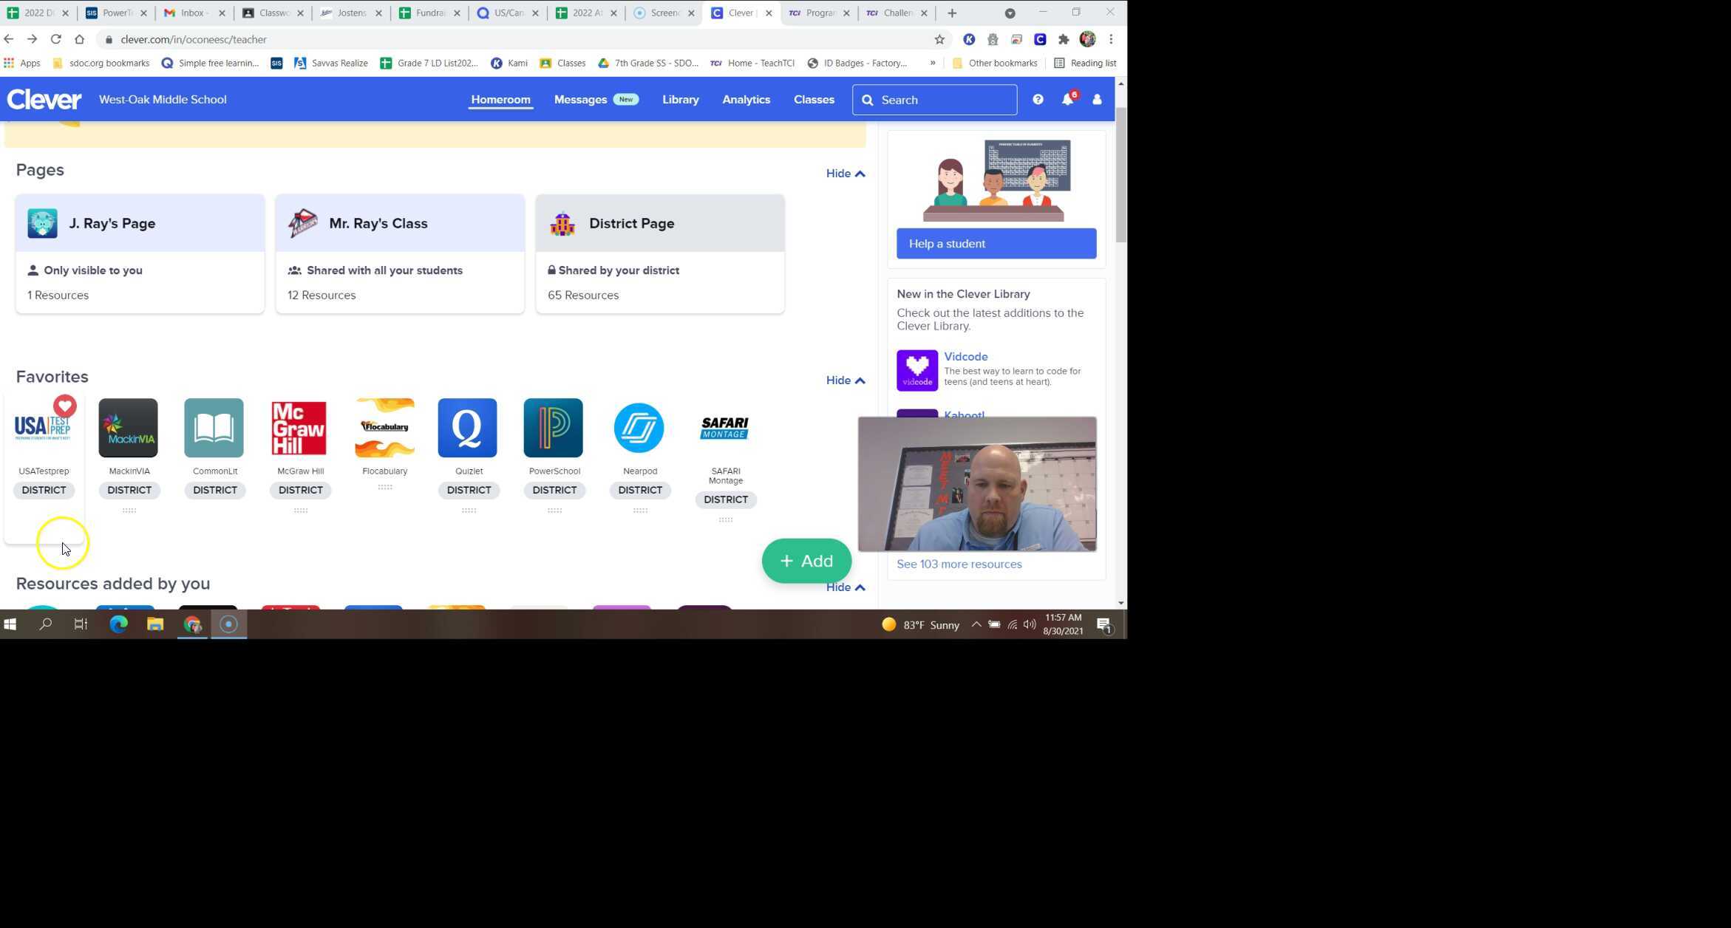This screenshot has height=928, width=1731.
Task: Collapse the Favorites section with Hide
Action: tap(845, 381)
